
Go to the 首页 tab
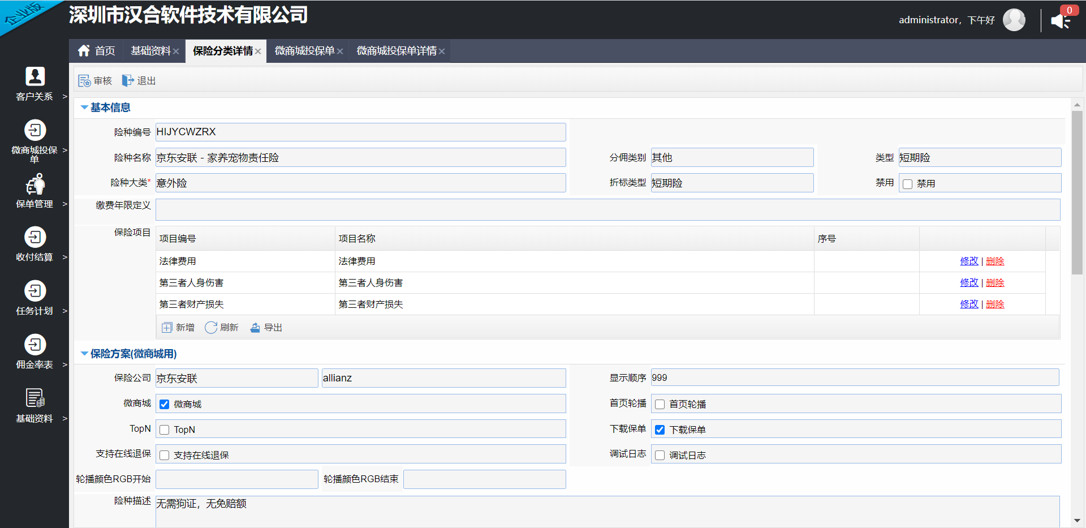97,51
